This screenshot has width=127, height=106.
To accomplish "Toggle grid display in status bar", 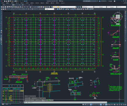I will coord(85,105).
